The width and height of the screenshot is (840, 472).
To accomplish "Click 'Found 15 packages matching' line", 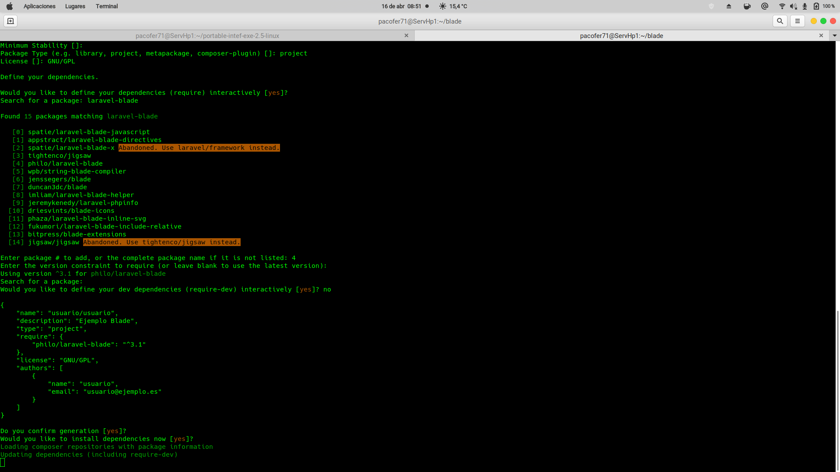I will (79, 116).
